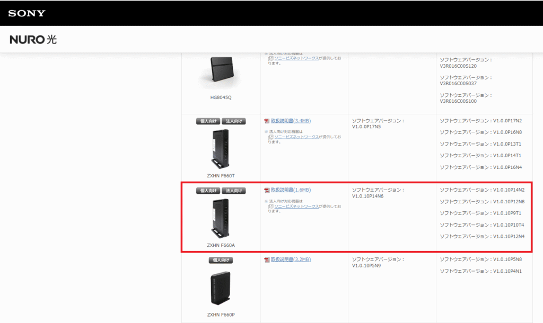Click external-link icon in the ZXHN F660A row
The height and width of the screenshot is (323, 543).
coord(271,207)
